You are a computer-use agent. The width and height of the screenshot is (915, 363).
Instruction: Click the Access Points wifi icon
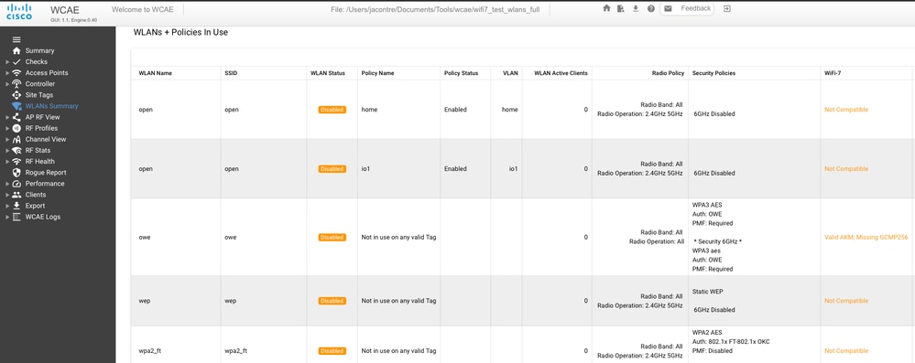16,73
